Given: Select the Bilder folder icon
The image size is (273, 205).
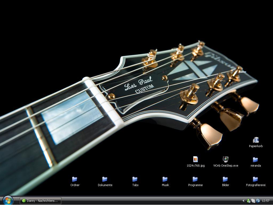Looking at the screenshot, I should pyautogui.click(x=225, y=179).
